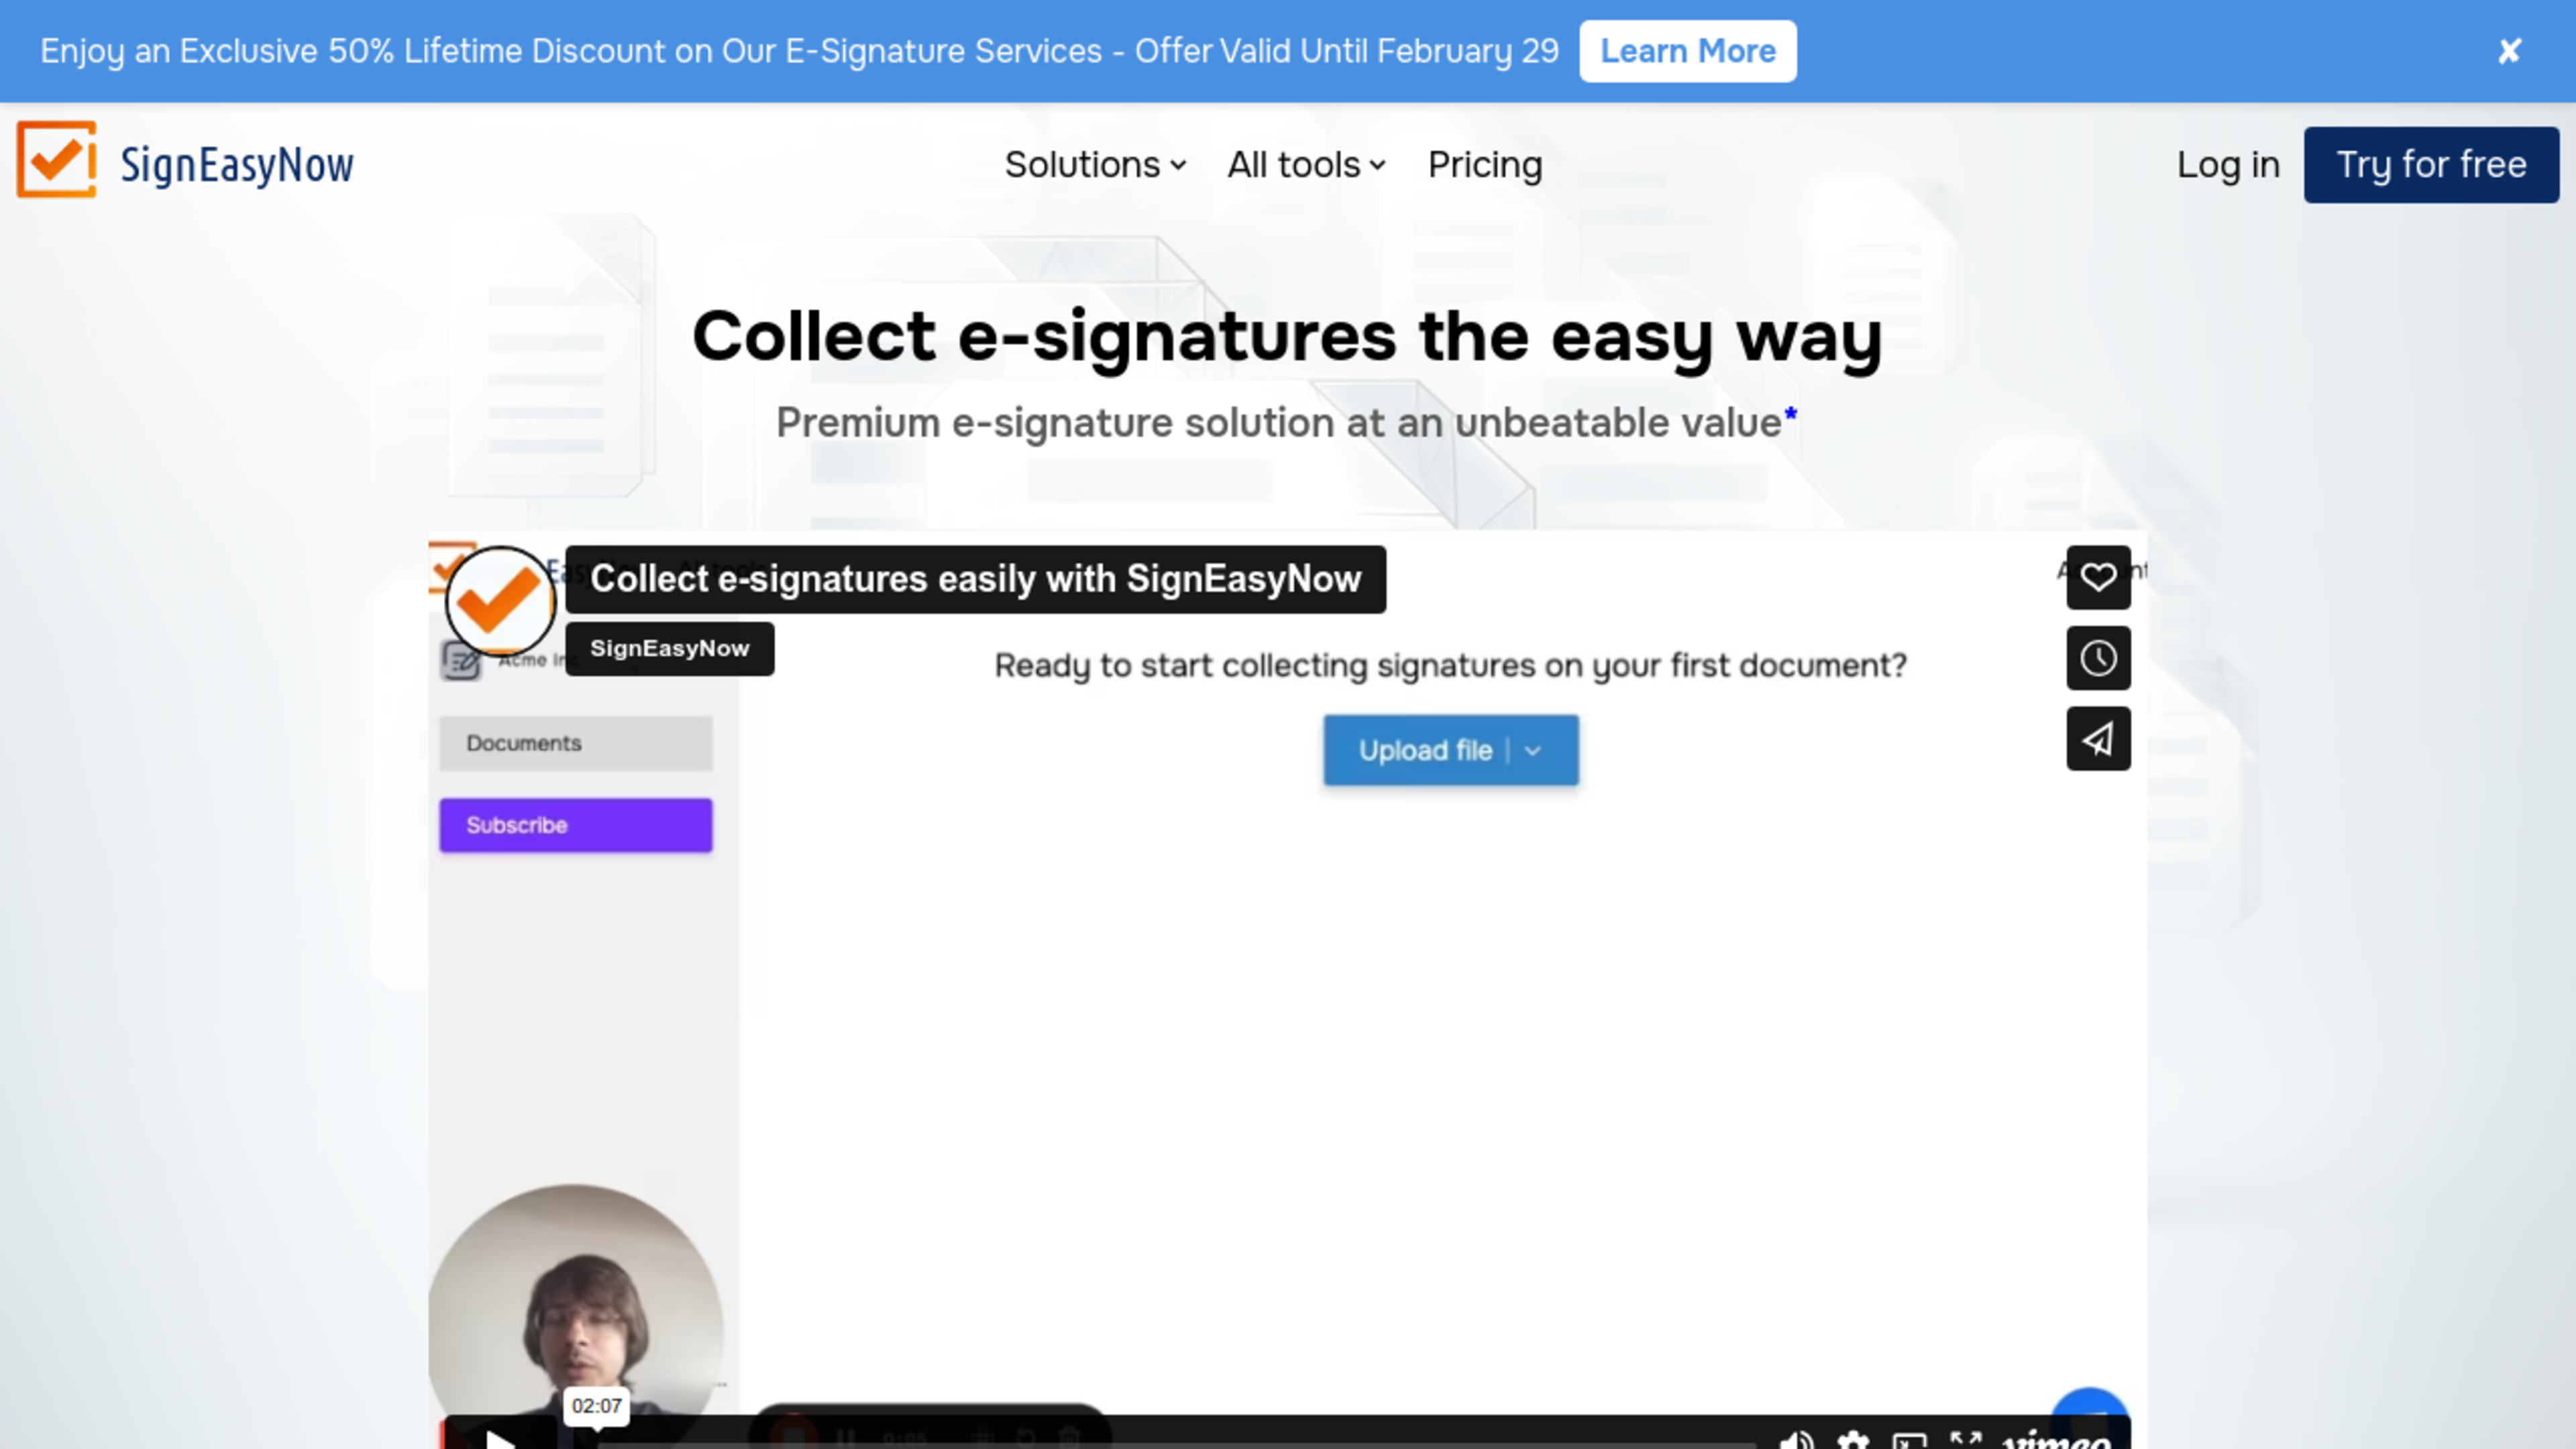The height and width of the screenshot is (1449, 2576).
Task: Go to the Pricing page
Action: [1485, 165]
